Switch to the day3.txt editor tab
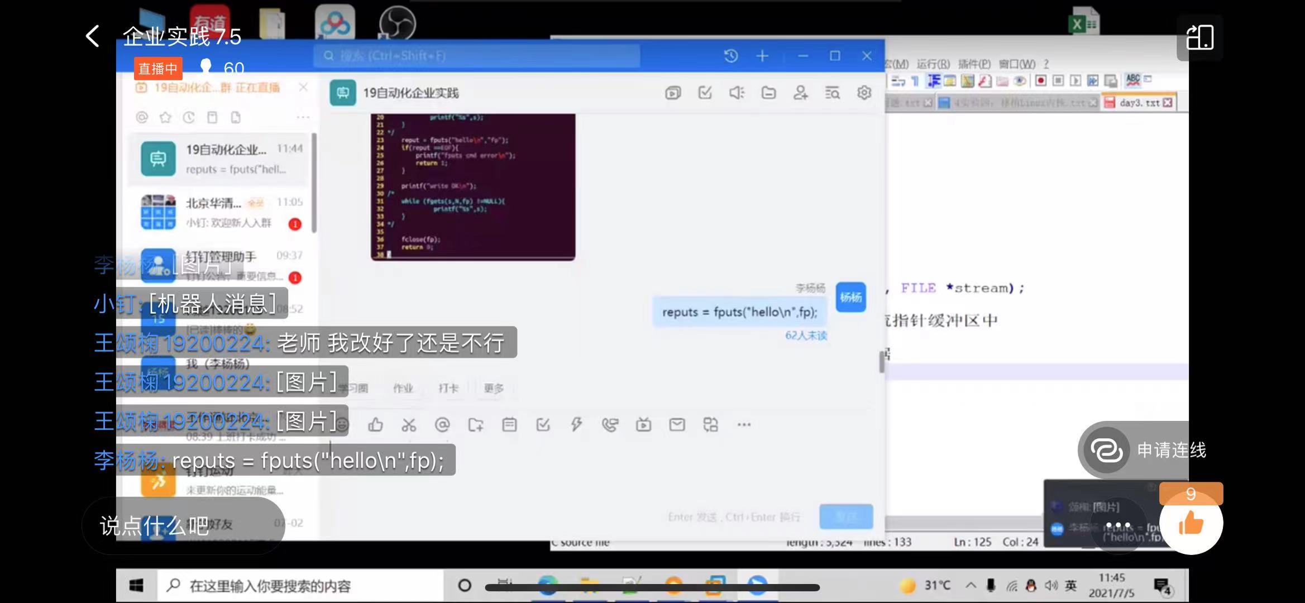Image resolution: width=1305 pixels, height=603 pixels. coord(1139,103)
